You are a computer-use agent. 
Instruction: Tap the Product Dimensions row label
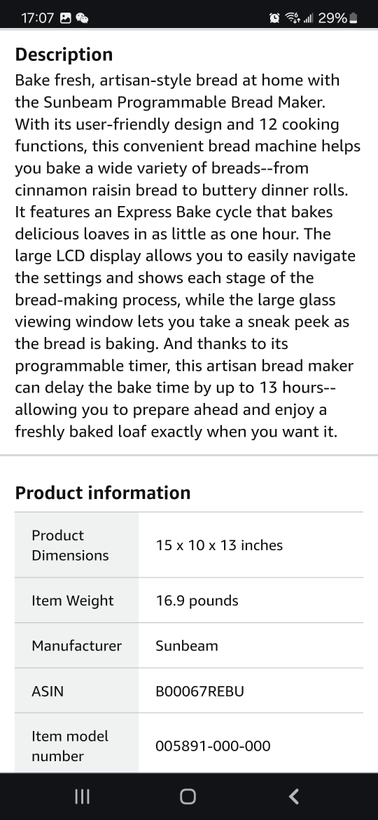pyautogui.click(x=70, y=545)
